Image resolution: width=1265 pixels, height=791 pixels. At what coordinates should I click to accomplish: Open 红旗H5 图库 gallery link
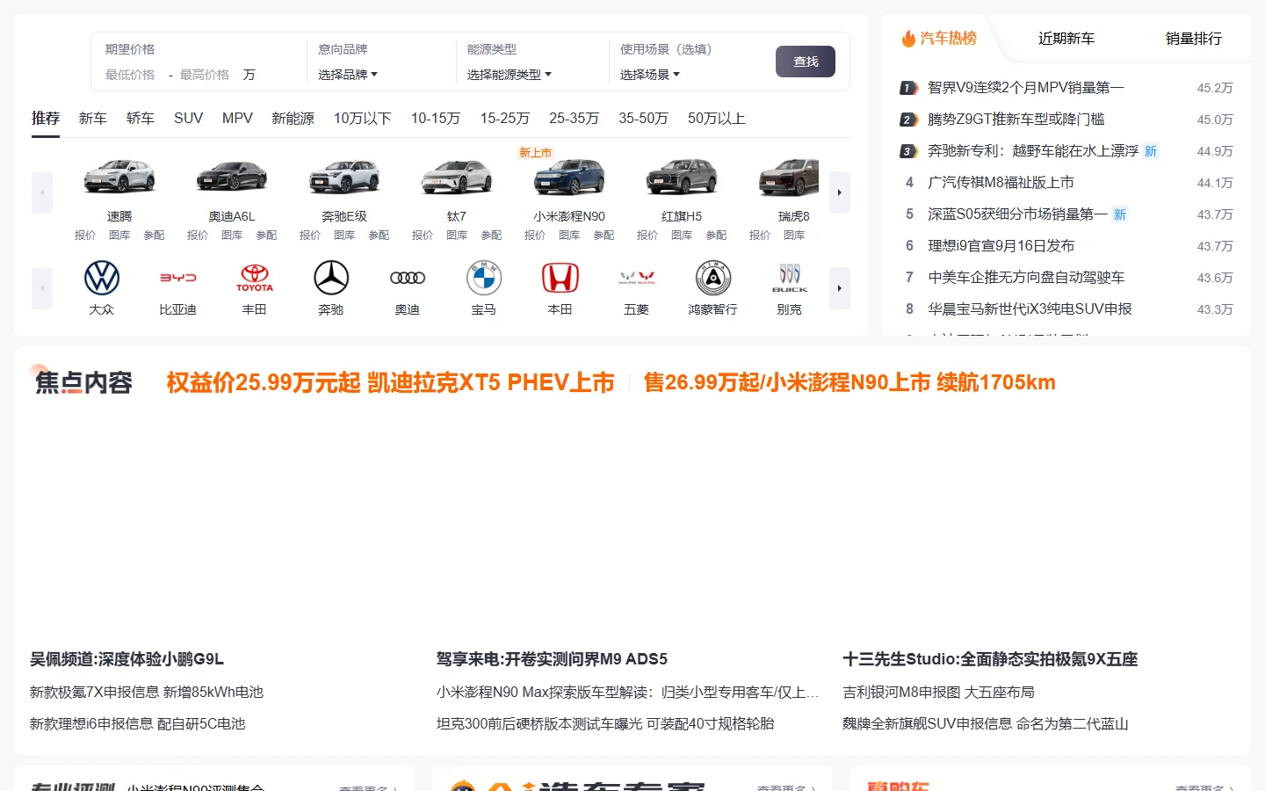pyautogui.click(x=682, y=235)
